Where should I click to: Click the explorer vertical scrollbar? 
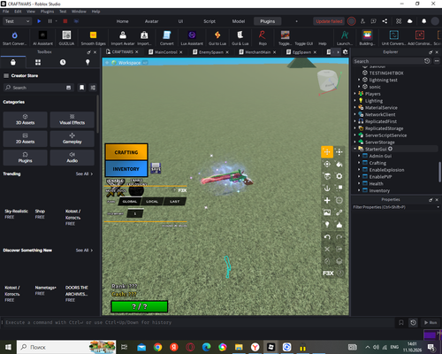tap(439, 172)
